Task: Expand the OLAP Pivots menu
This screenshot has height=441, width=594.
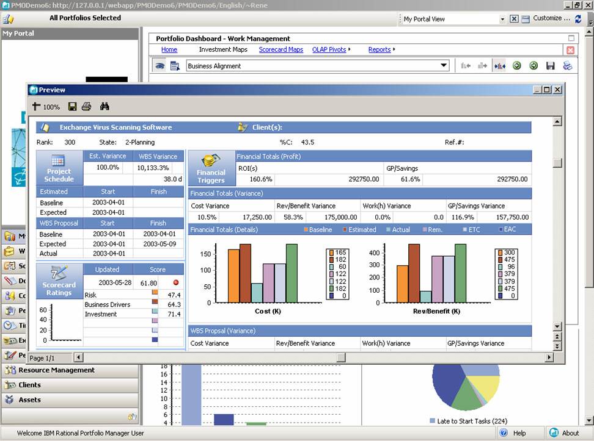Action: (x=331, y=49)
